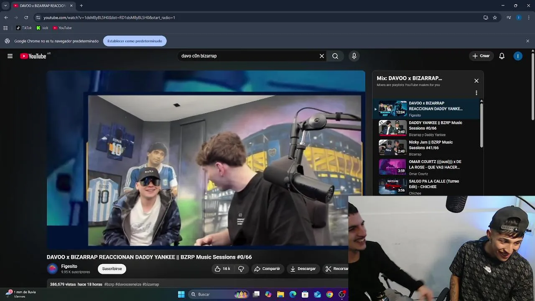Install app icon in address bar
This screenshot has width=535, height=301.
(x=486, y=18)
